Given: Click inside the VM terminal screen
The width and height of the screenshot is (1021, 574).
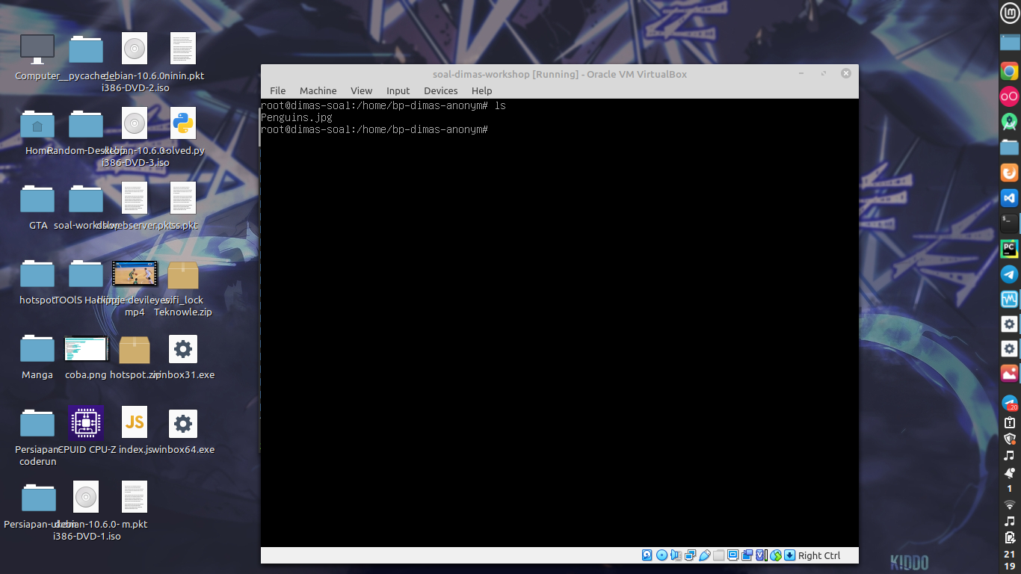Looking at the screenshot, I should [559, 322].
